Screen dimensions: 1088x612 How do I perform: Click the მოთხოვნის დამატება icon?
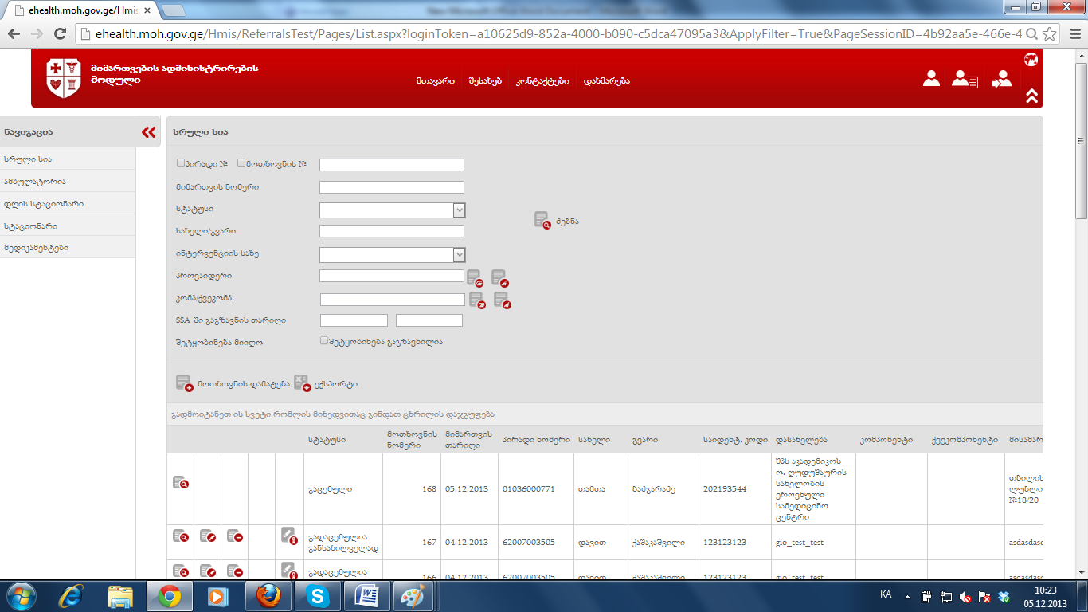(x=184, y=383)
